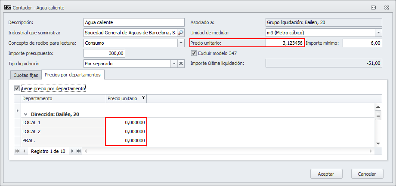Screen dimensions: 396x186
Task: Open the Unidad de medida dropdown
Action: [378, 33]
